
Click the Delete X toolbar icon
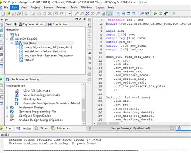(x=50, y=14)
